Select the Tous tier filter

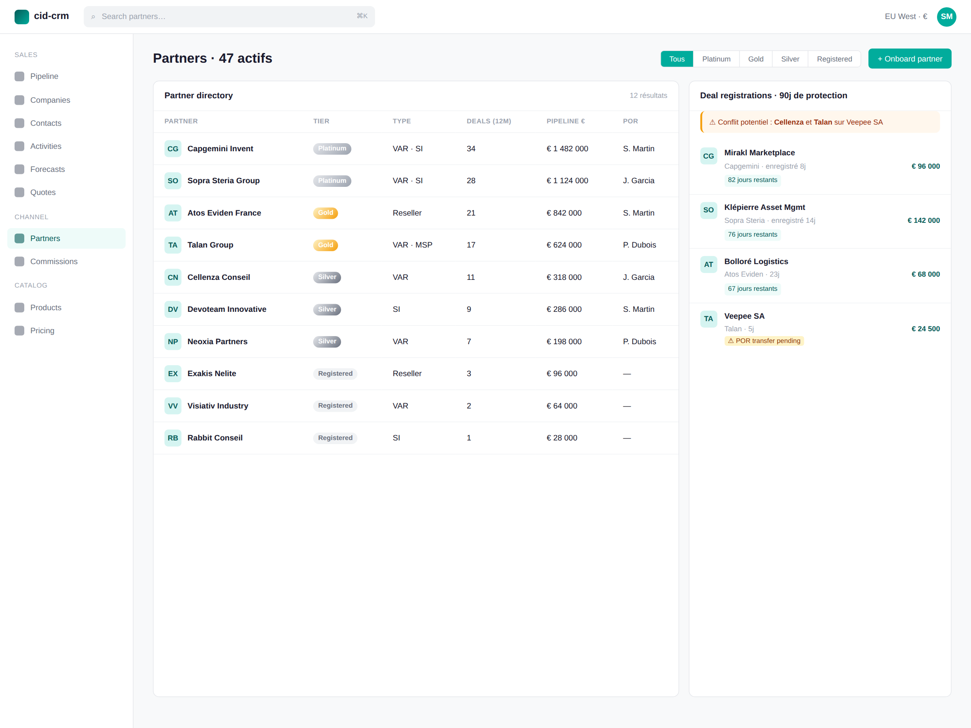pos(677,59)
